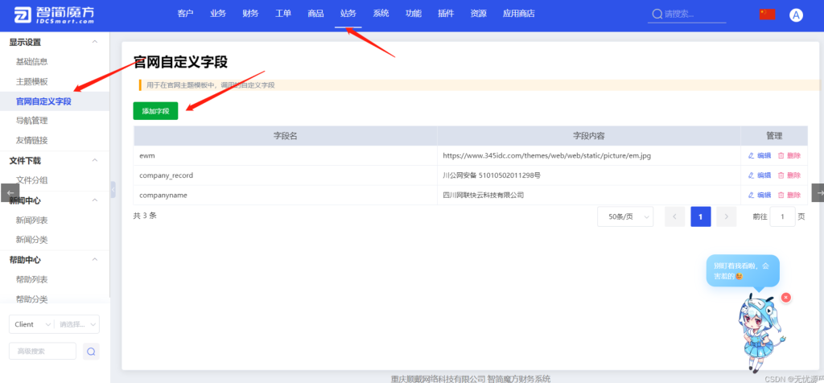Click the 字段名 column header

click(286, 135)
